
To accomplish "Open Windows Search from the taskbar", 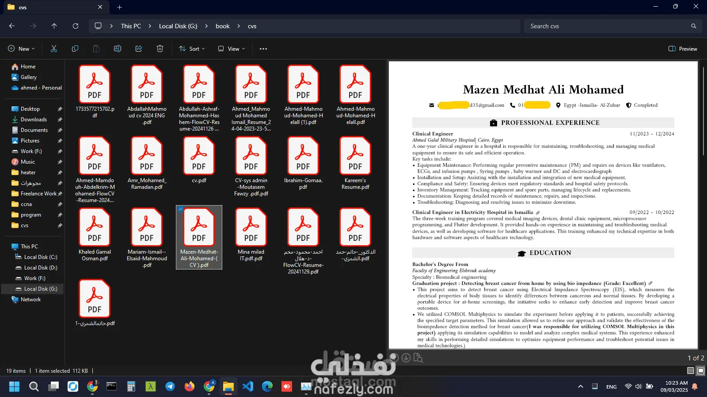I will pos(34,386).
